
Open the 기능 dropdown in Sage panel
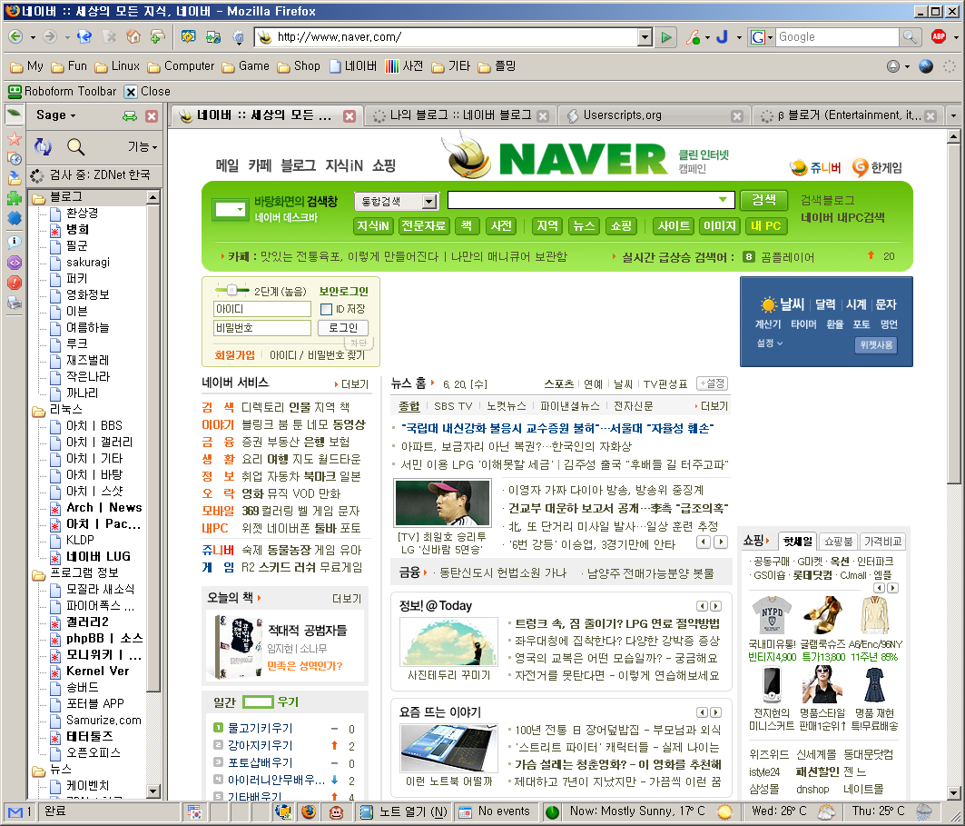tap(143, 146)
